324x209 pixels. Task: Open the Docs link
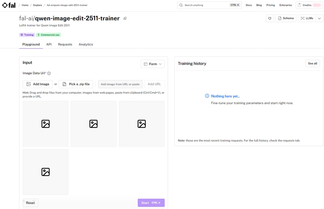click(x=249, y=5)
